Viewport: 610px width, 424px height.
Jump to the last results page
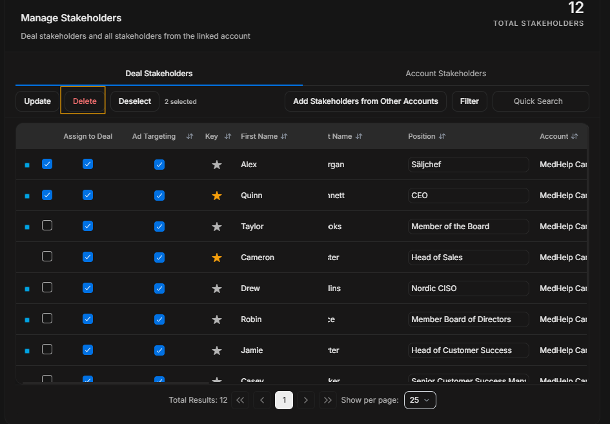327,400
